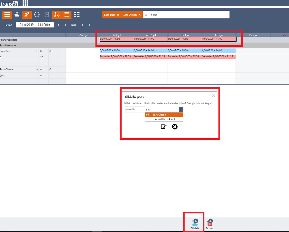Viewport: 289px width, 232px height.
Task: Click the Buss Buss employee name
Action: coord(5,51)
